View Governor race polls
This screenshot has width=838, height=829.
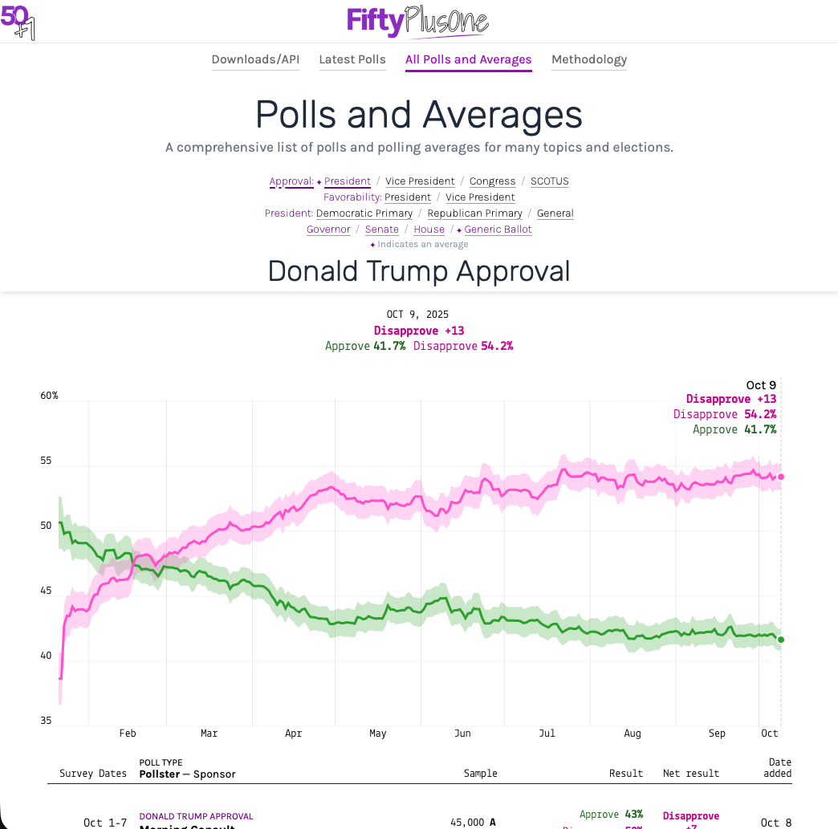coord(328,230)
